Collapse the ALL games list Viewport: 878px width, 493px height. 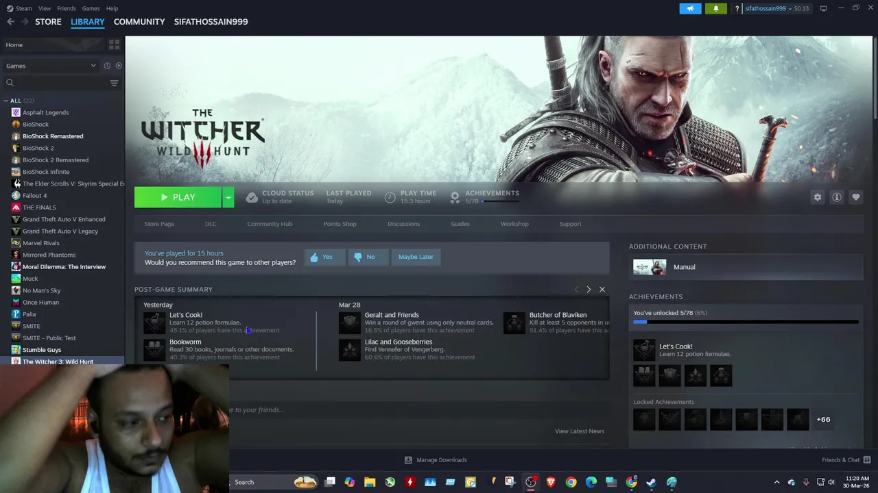(6, 101)
